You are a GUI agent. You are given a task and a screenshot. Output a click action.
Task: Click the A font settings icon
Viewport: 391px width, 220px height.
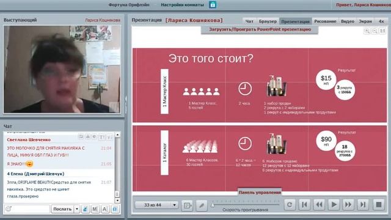pos(105,209)
